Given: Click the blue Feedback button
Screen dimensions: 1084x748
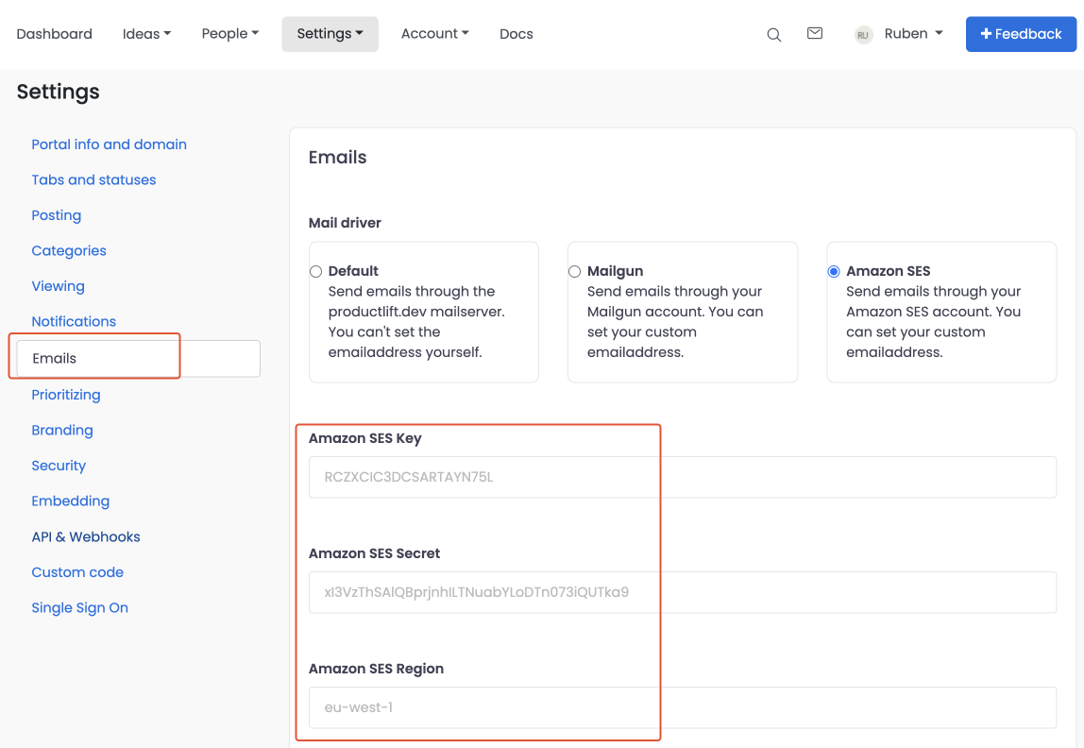Looking at the screenshot, I should point(1021,34).
